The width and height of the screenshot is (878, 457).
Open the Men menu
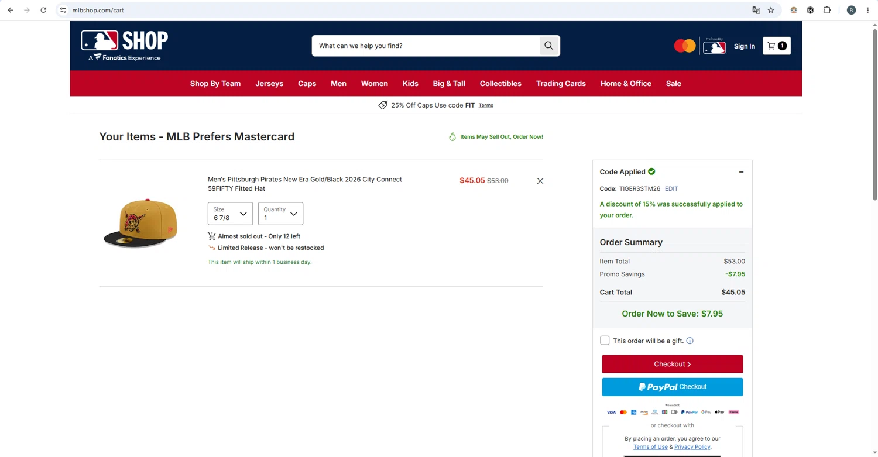coord(338,84)
